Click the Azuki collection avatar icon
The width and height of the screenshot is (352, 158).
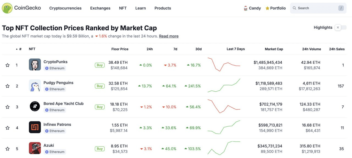click(x=35, y=148)
